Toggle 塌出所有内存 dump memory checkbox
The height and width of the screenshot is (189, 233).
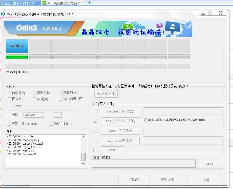pos(60,99)
